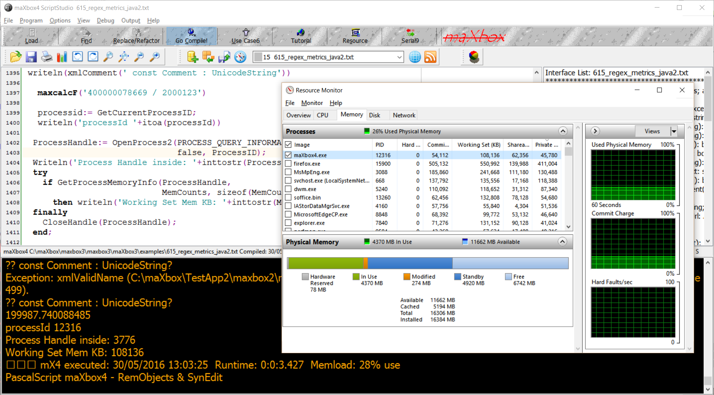
Task: Click the Serial9 toolbar button
Action: click(410, 36)
